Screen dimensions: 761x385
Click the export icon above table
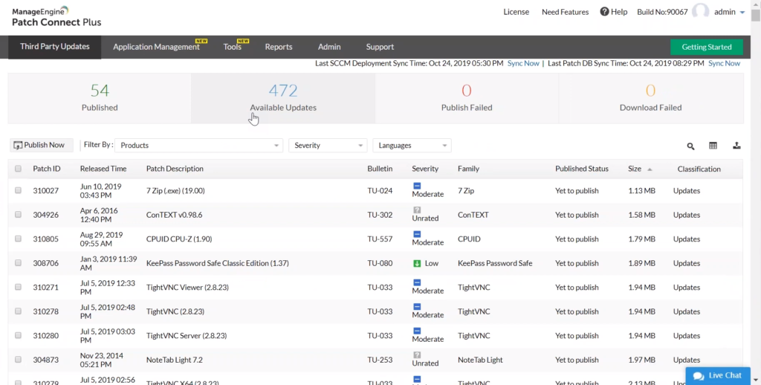point(736,146)
